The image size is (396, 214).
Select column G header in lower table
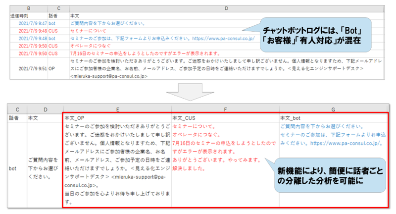333,109
